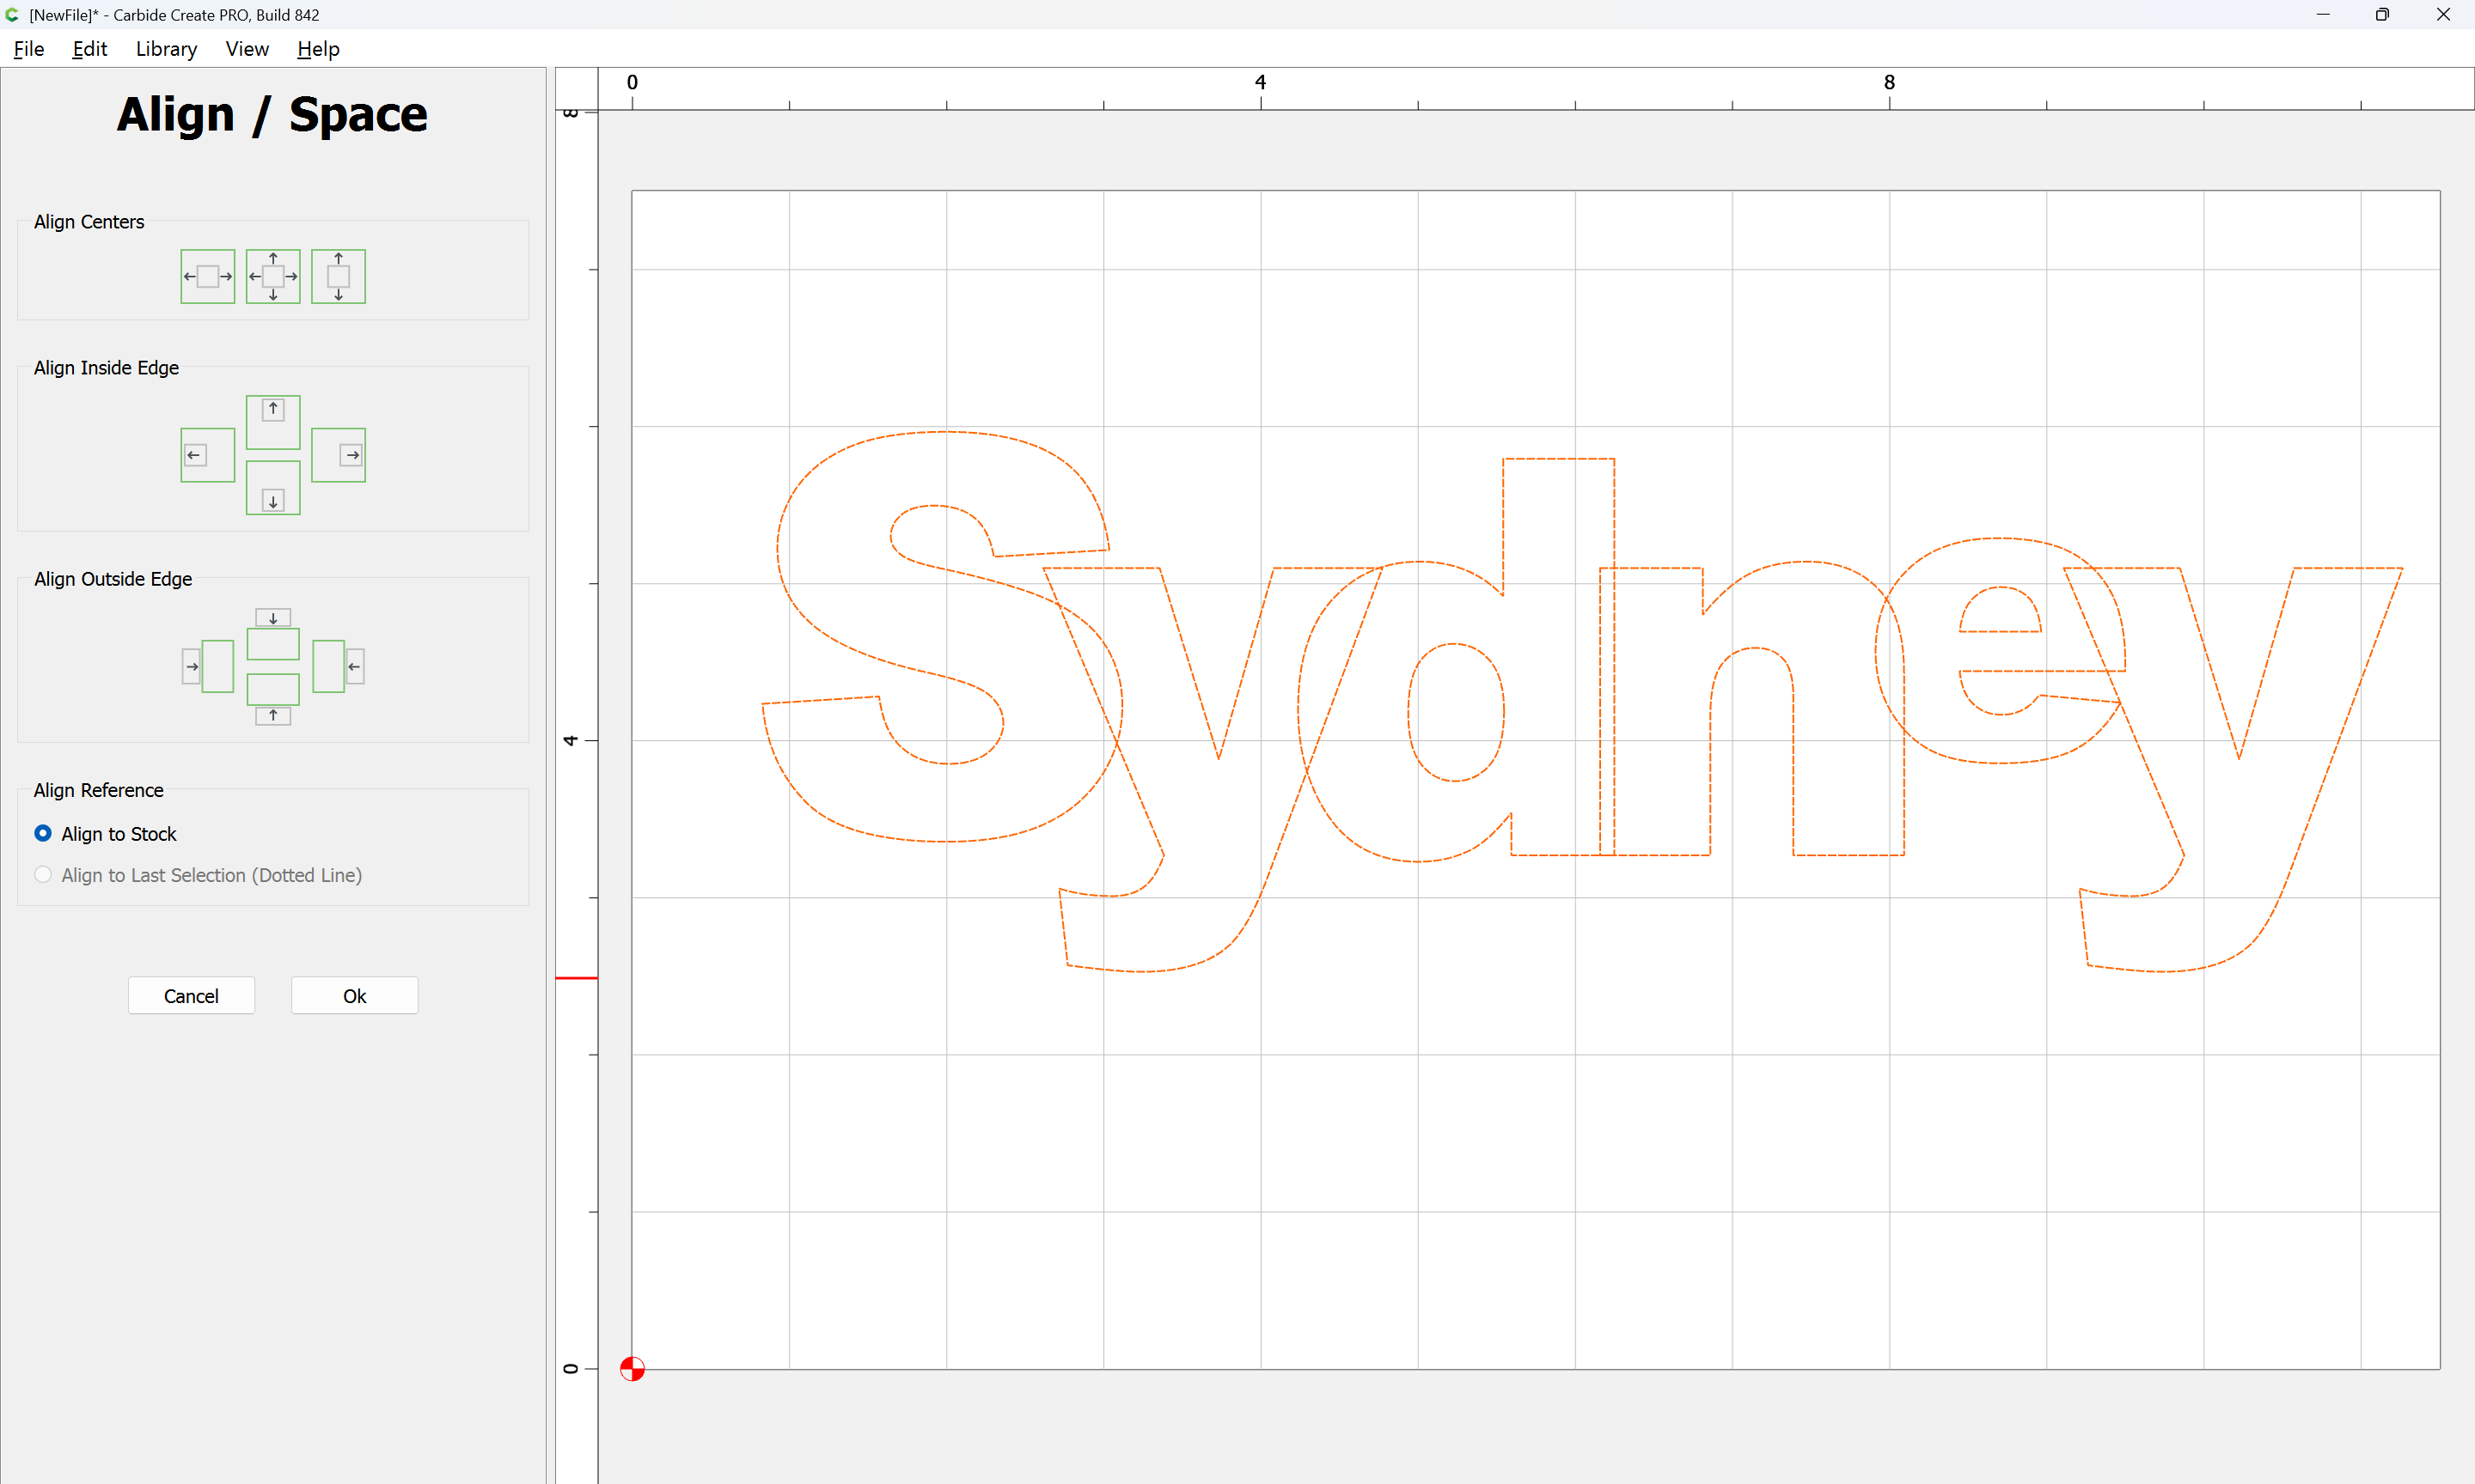This screenshot has width=2475, height=1484.
Task: Align inside right edge icon
Action: coord(338,455)
